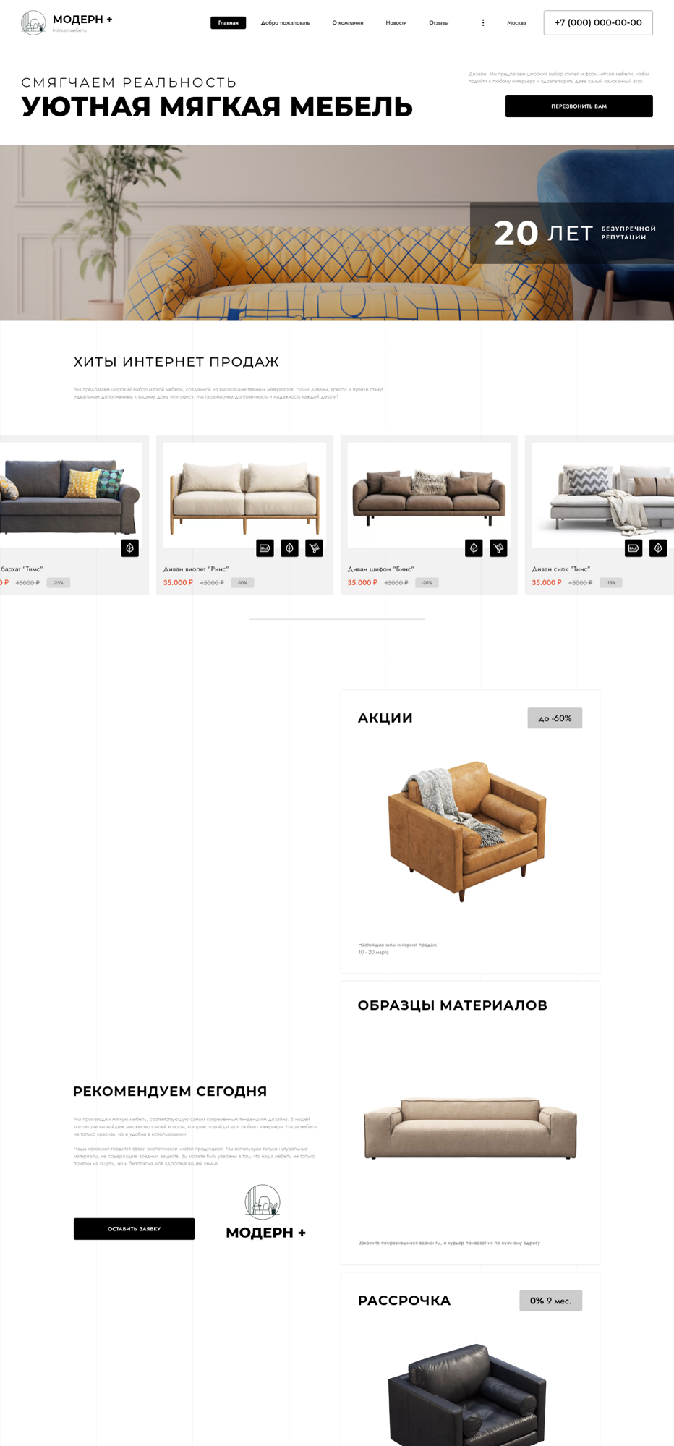Click the Перезвонить вам button
The image size is (674, 1446).
tap(579, 106)
